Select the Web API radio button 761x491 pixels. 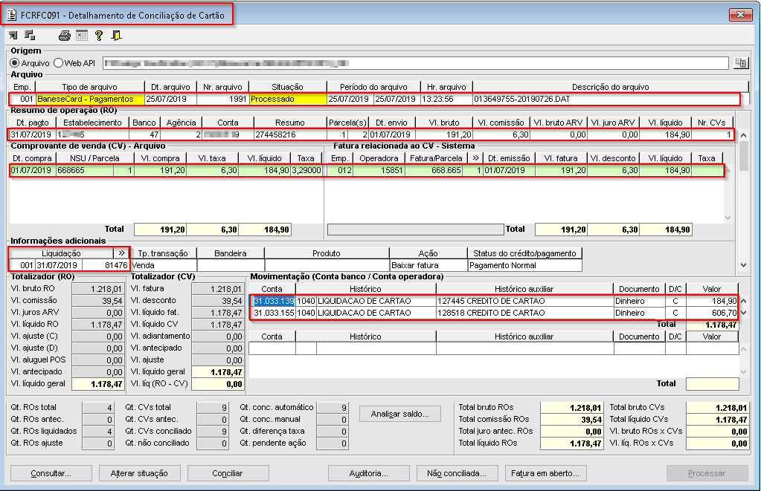click(x=59, y=63)
